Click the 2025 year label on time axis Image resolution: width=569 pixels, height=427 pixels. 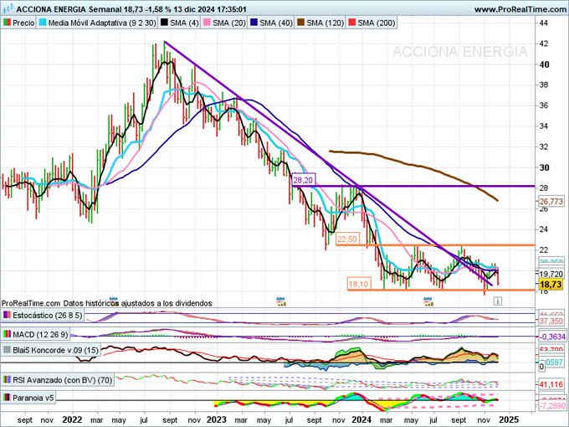pyautogui.click(x=509, y=419)
